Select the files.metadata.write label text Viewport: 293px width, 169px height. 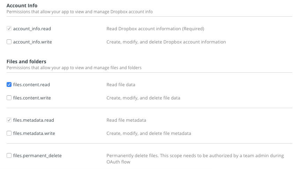(x=34, y=133)
